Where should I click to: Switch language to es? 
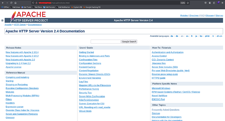pos(187,36)
